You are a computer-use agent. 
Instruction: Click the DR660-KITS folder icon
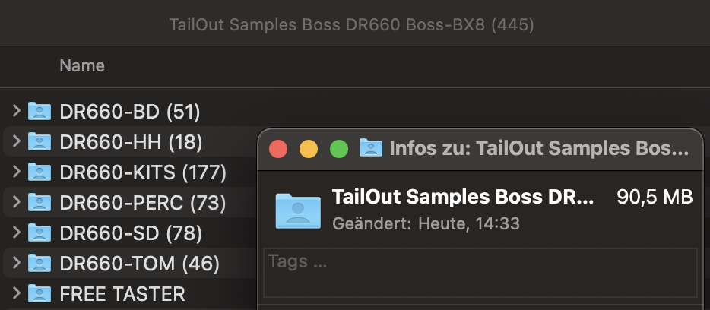coord(40,172)
